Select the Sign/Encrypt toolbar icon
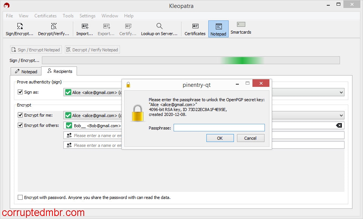Image resolution: width=363 pixels, height=219 pixels. tap(20, 28)
